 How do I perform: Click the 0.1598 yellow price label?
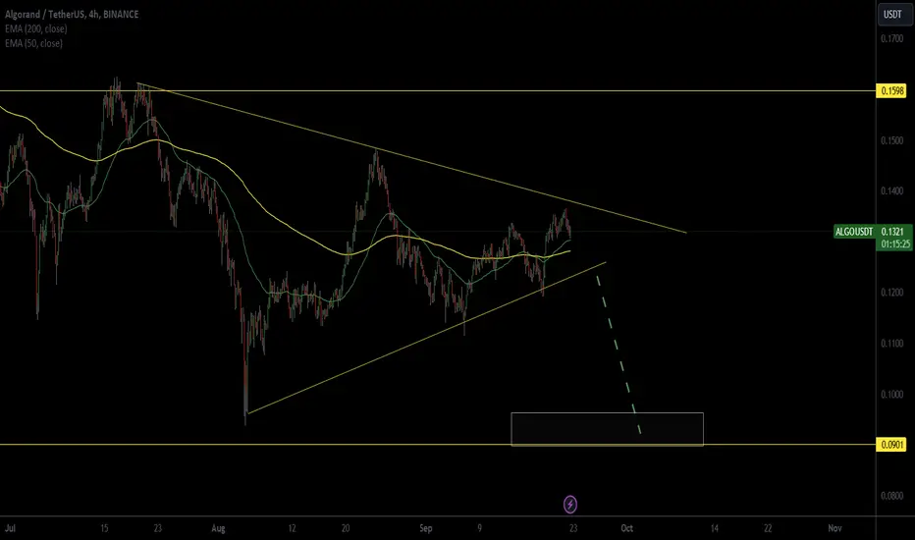pos(892,90)
